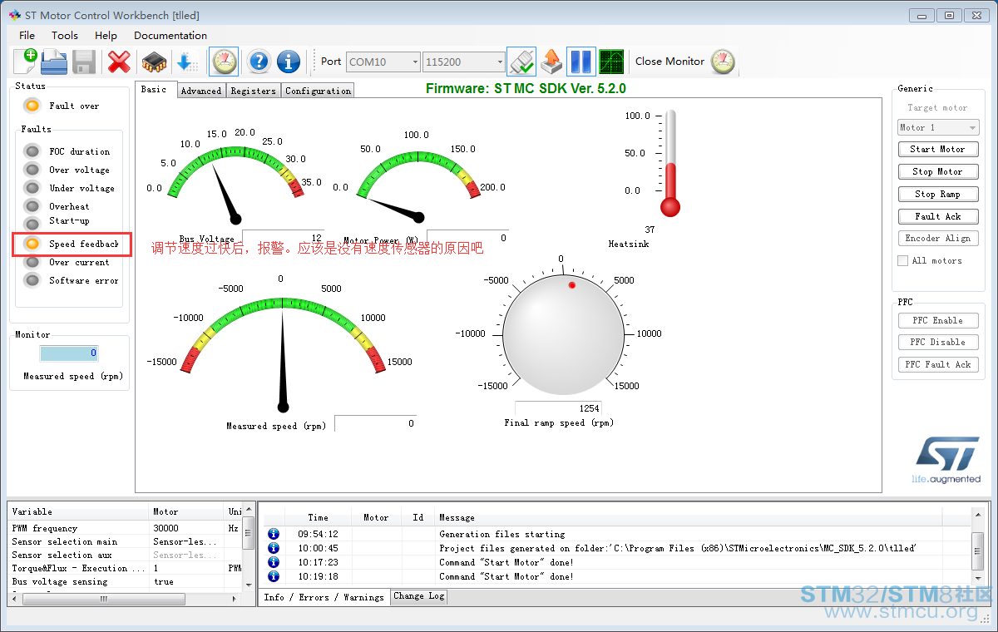This screenshot has width=998, height=632.
Task: Click the connect cable icon with green check
Action: pyautogui.click(x=521, y=62)
